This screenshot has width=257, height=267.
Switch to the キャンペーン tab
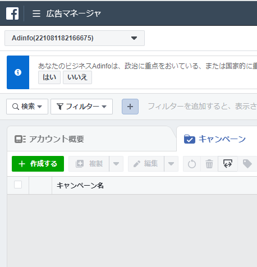(217, 139)
